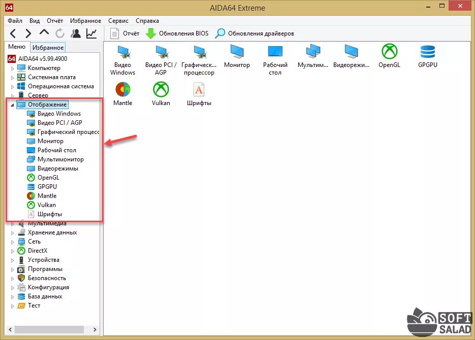Open the graph chart toolbar icon
The image size is (475, 340).
coord(91,33)
